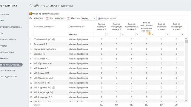Click total outgoing calls value 434
Image resolution: width=191 pixels, height=107 pixels.
pyautogui.click(x=116, y=105)
